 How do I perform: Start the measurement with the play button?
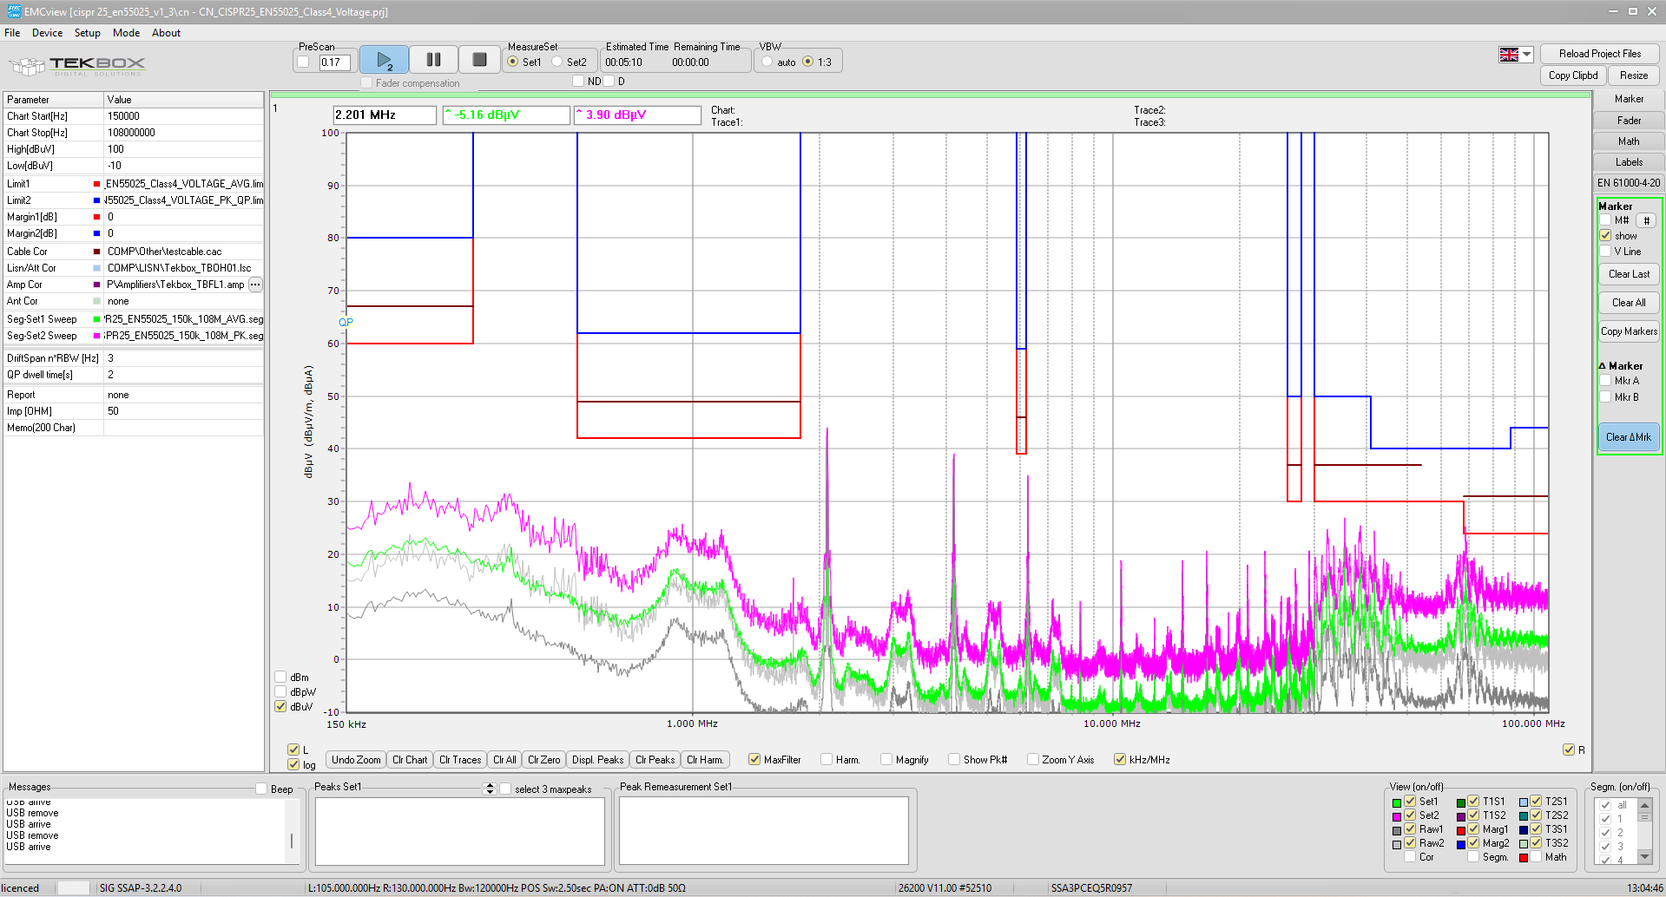point(384,60)
